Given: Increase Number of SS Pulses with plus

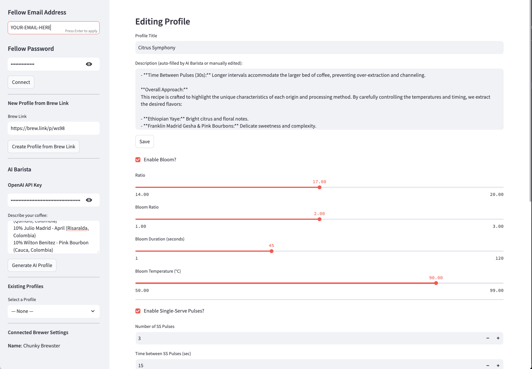Looking at the screenshot, I should 498,338.
